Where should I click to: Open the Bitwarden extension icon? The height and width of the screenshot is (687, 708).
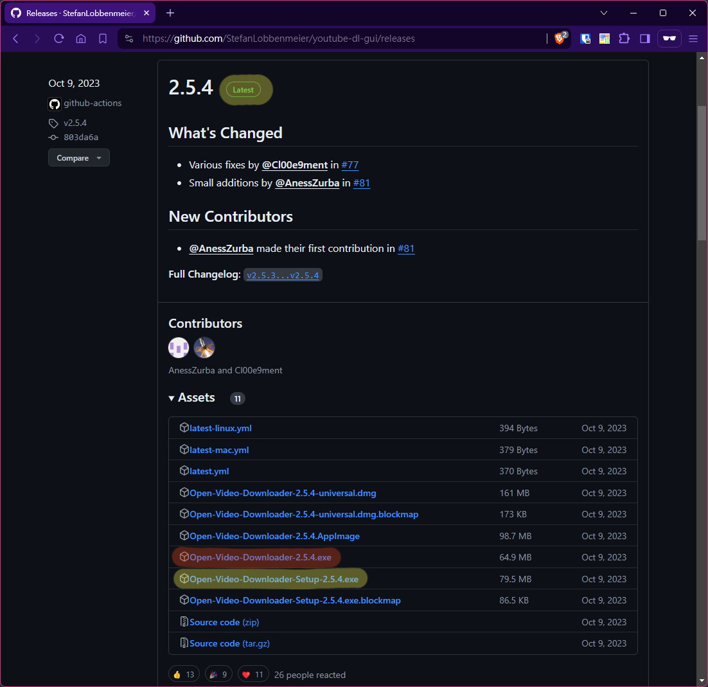585,39
